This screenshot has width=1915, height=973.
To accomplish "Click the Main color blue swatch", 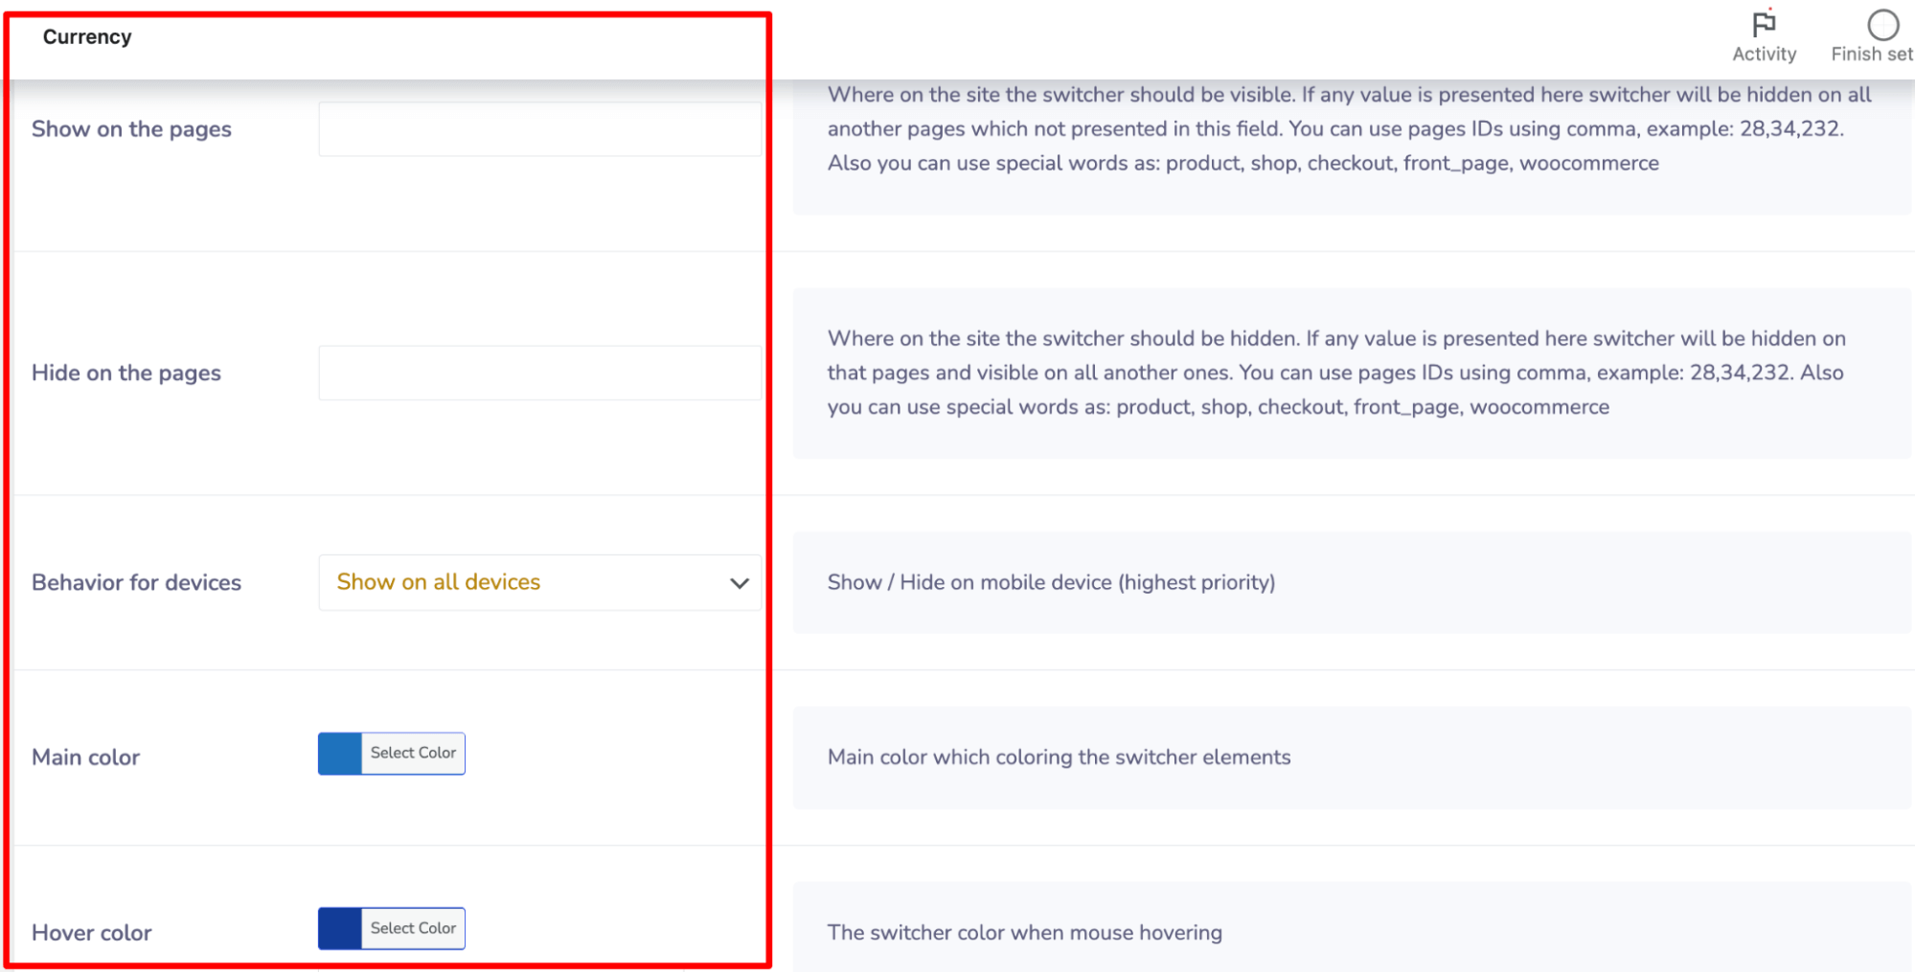I will (x=340, y=754).
